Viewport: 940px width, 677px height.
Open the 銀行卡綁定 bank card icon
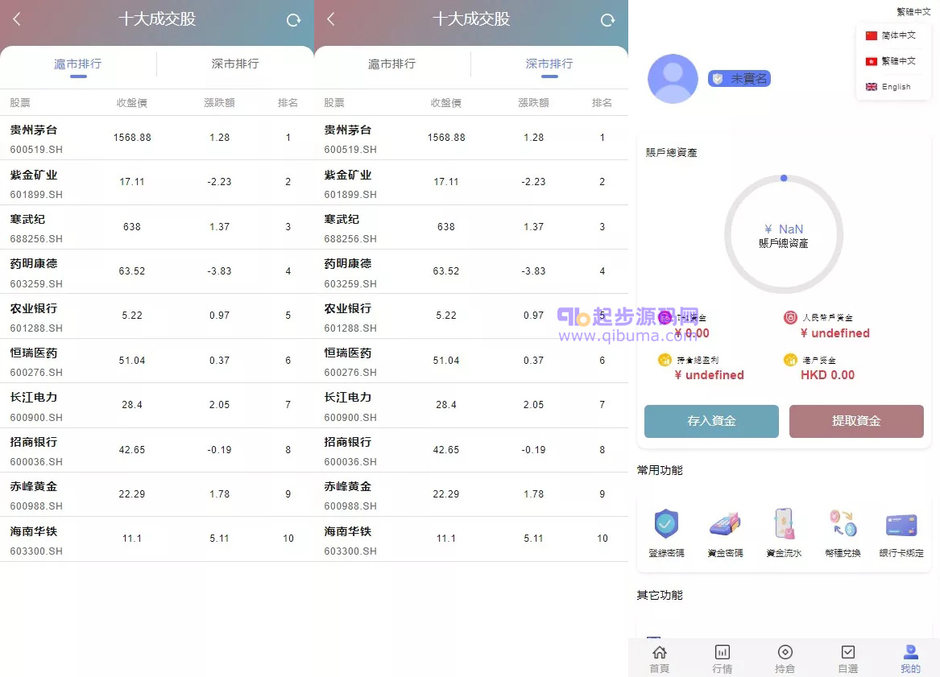click(901, 525)
